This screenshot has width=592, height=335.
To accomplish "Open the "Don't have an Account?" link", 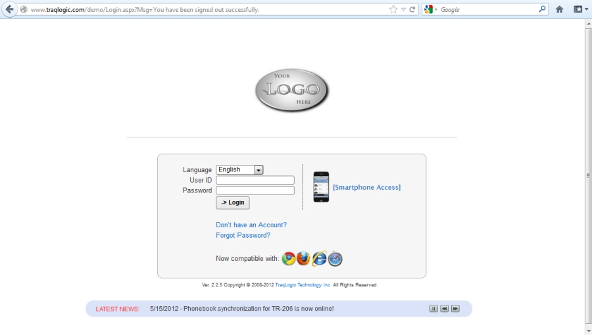I will pyautogui.click(x=251, y=225).
